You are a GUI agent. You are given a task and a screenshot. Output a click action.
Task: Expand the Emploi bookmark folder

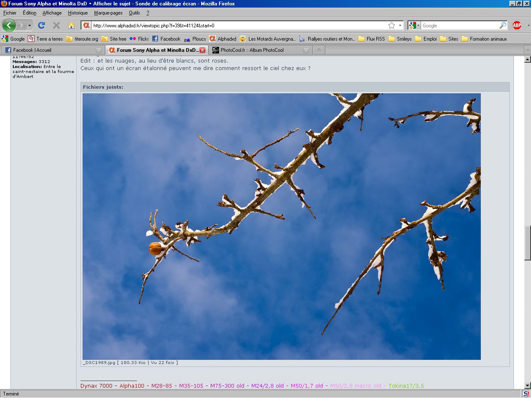click(x=426, y=39)
